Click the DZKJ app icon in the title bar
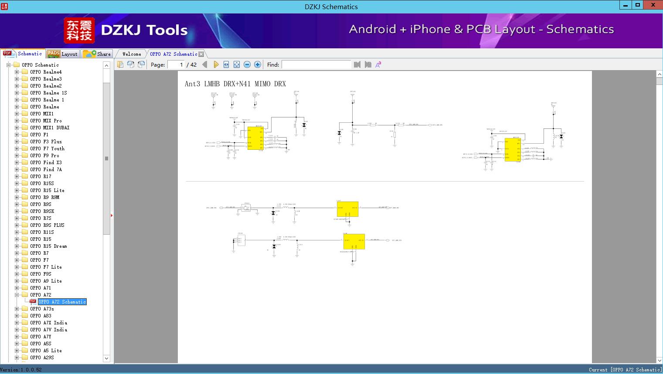 4,6
